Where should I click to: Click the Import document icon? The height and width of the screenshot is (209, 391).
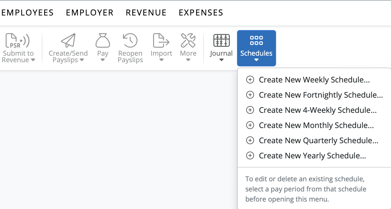point(161,40)
